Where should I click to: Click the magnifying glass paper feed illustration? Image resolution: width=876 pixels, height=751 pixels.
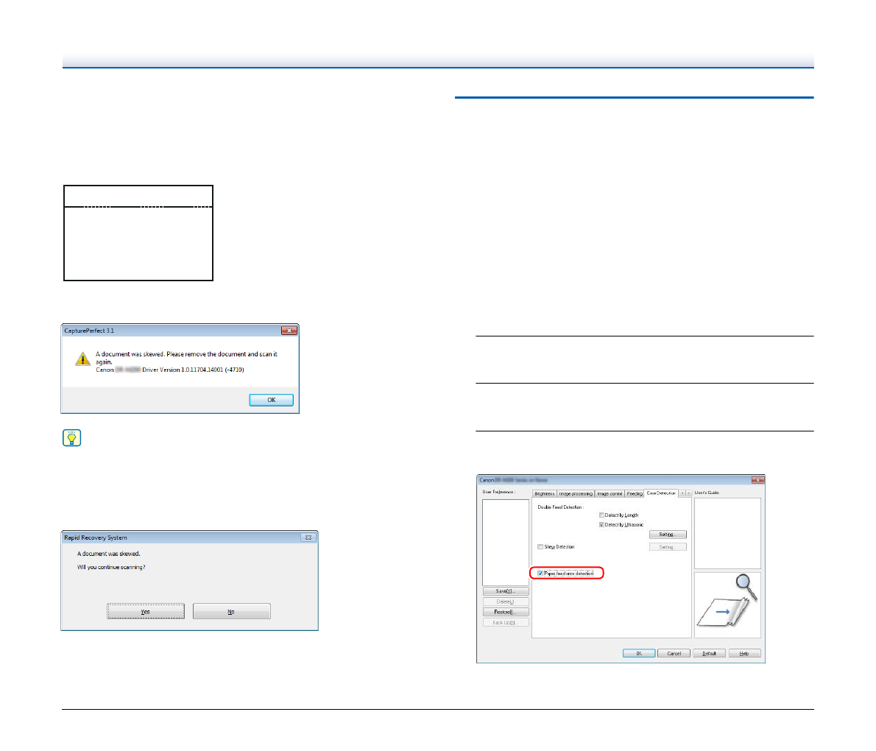(x=727, y=604)
